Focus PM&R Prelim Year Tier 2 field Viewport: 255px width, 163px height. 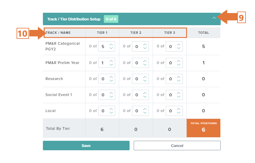click(x=140, y=63)
